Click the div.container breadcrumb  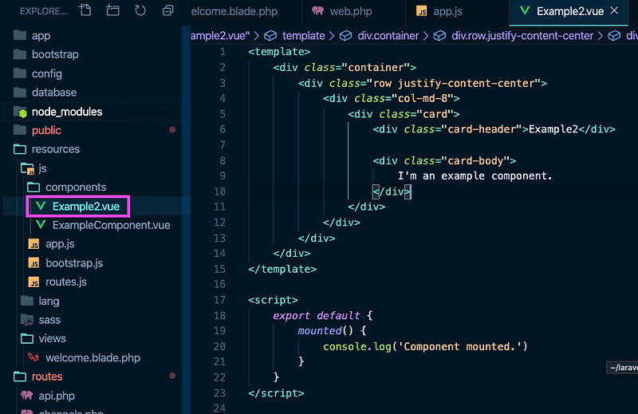point(388,36)
